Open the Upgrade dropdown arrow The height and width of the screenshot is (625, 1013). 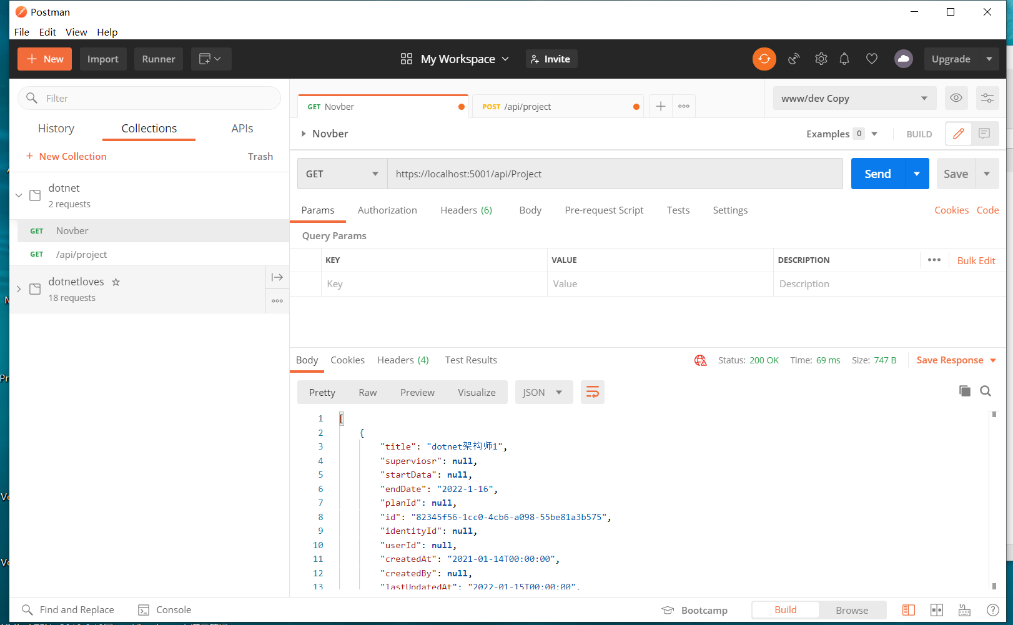pyautogui.click(x=989, y=59)
